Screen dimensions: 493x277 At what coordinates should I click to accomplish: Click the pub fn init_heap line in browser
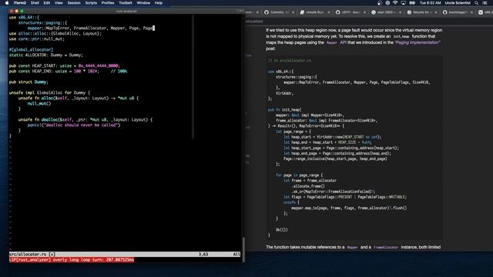click(x=284, y=109)
